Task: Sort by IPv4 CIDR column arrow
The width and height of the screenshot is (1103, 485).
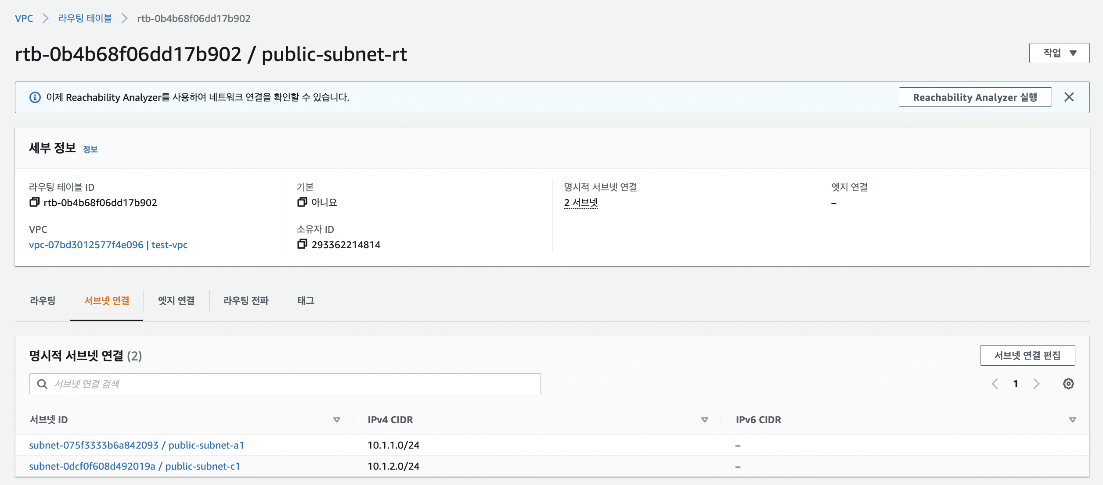Action: (705, 420)
